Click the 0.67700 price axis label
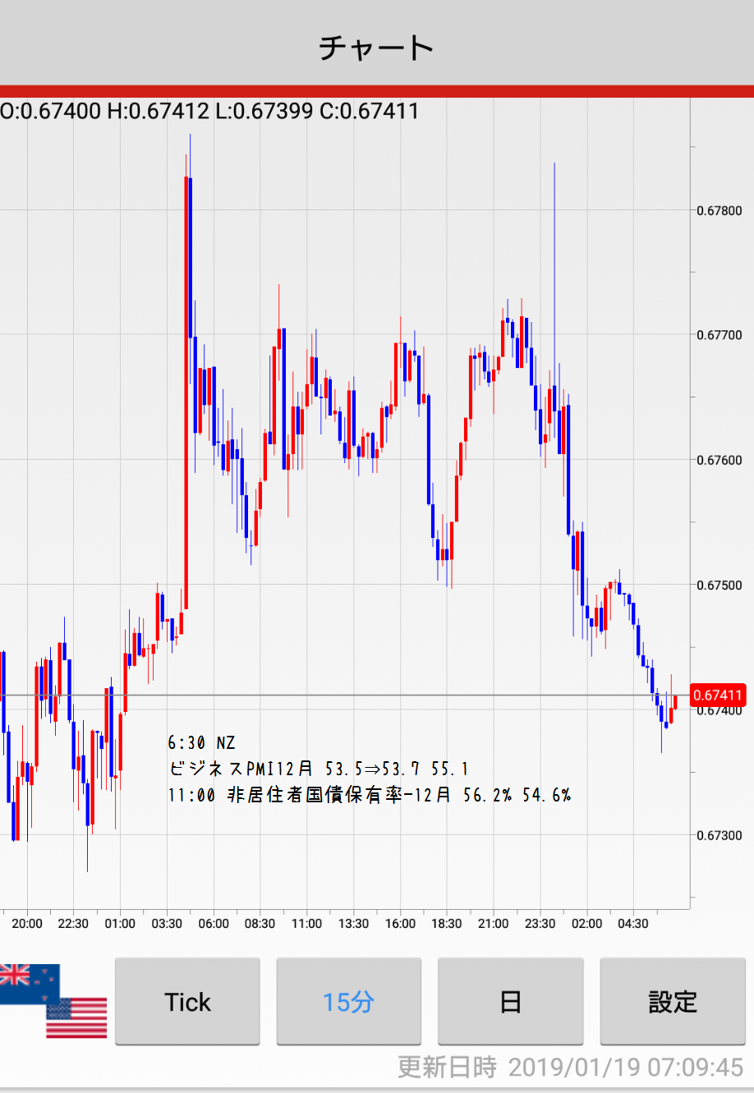This screenshot has height=1093, width=754. click(719, 335)
